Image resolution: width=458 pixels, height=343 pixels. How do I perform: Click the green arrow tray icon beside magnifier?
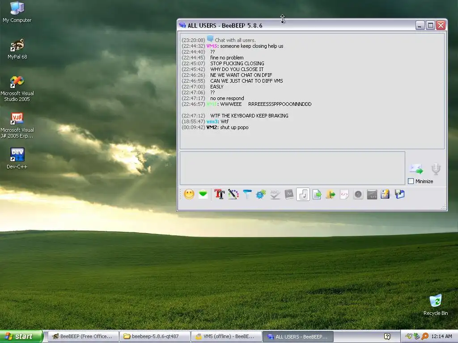click(416, 336)
